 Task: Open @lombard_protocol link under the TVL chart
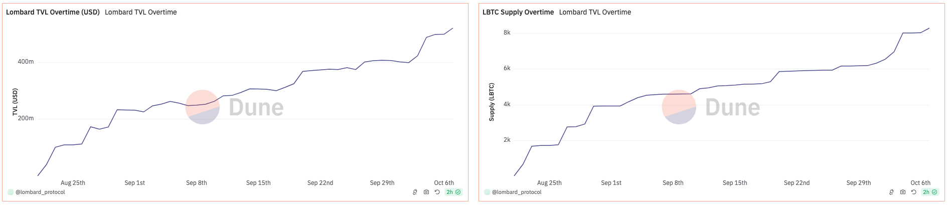coord(40,192)
